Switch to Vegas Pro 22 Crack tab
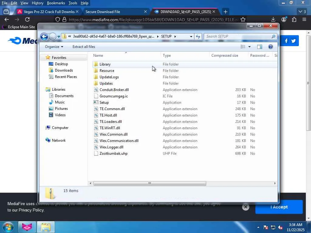 point(48,12)
